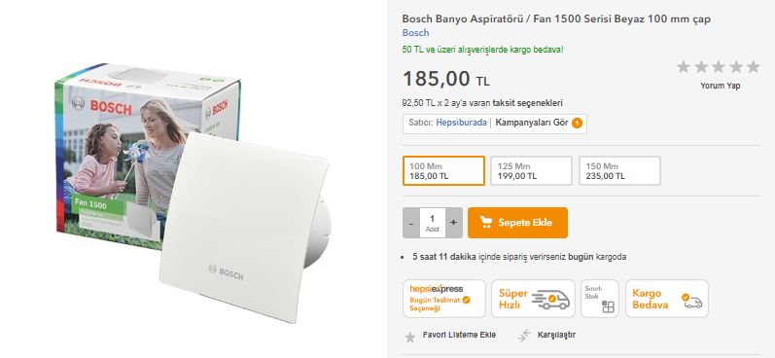Increase quantity with plus button

[454, 223]
